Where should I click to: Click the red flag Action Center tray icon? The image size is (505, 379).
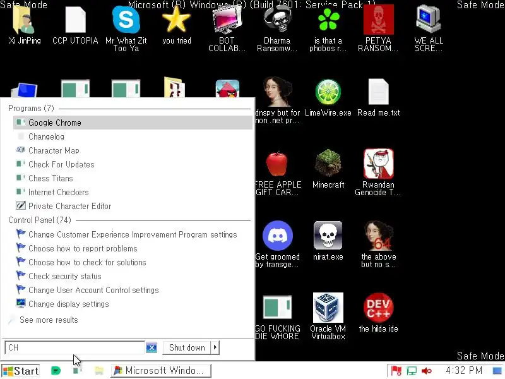pos(396,371)
